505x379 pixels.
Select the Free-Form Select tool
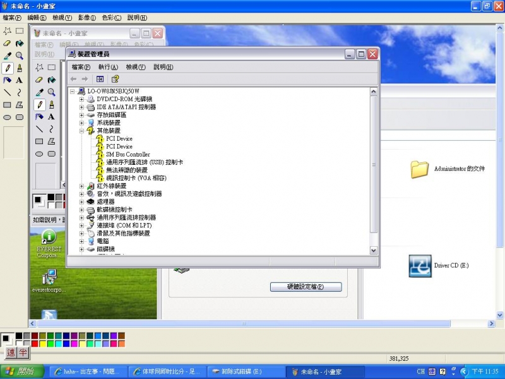click(8, 32)
